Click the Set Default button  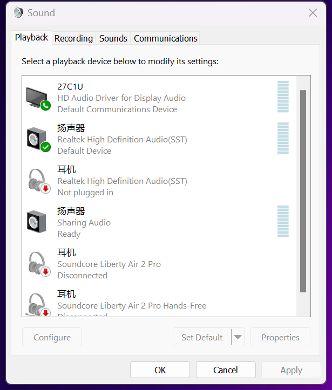[202, 337]
